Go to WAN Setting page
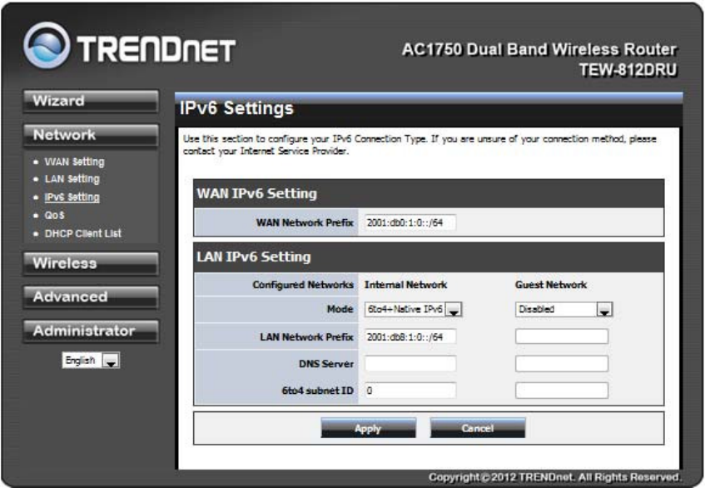 [74, 162]
